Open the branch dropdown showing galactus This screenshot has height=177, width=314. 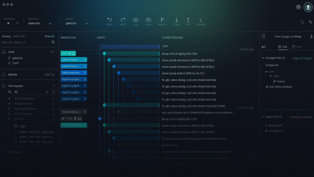tap(87, 23)
